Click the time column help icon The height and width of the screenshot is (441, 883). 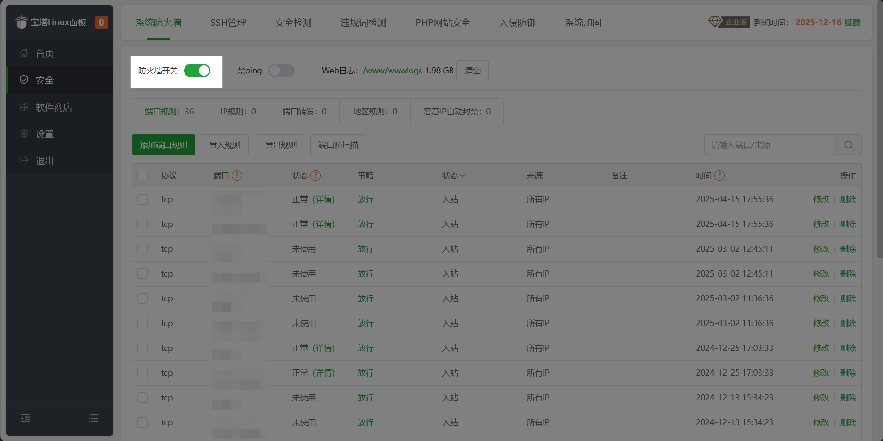click(x=719, y=175)
